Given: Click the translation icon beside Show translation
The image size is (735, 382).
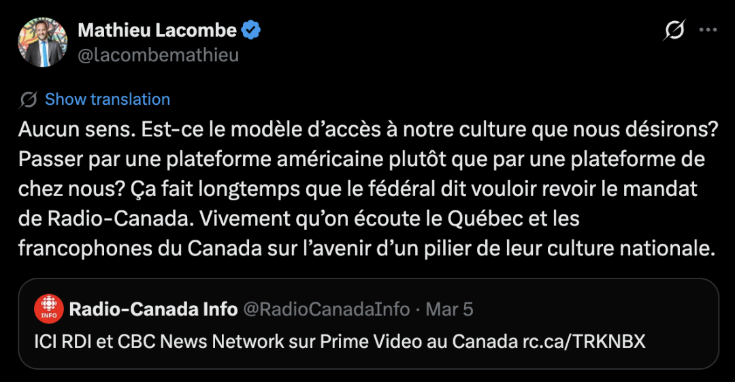Looking at the screenshot, I should 29,99.
